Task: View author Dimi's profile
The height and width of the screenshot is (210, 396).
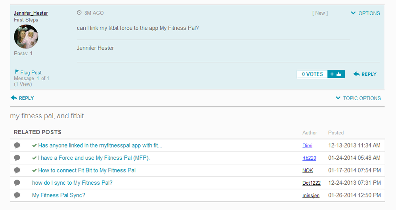Action: click(307, 146)
